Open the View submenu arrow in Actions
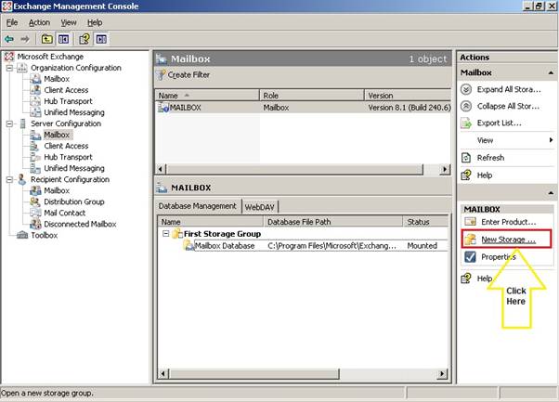 pyautogui.click(x=552, y=140)
